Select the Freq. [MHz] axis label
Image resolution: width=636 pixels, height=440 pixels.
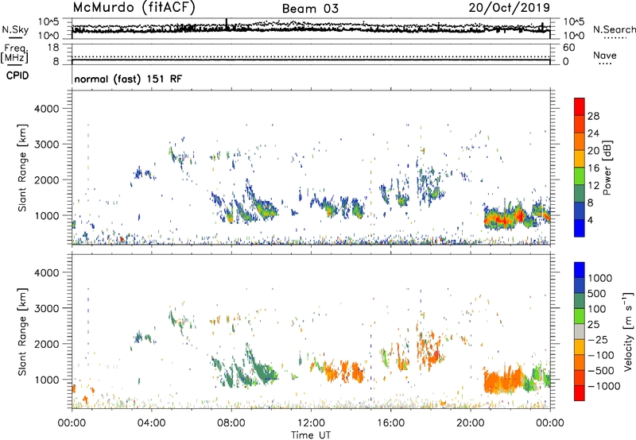[x=14, y=53]
